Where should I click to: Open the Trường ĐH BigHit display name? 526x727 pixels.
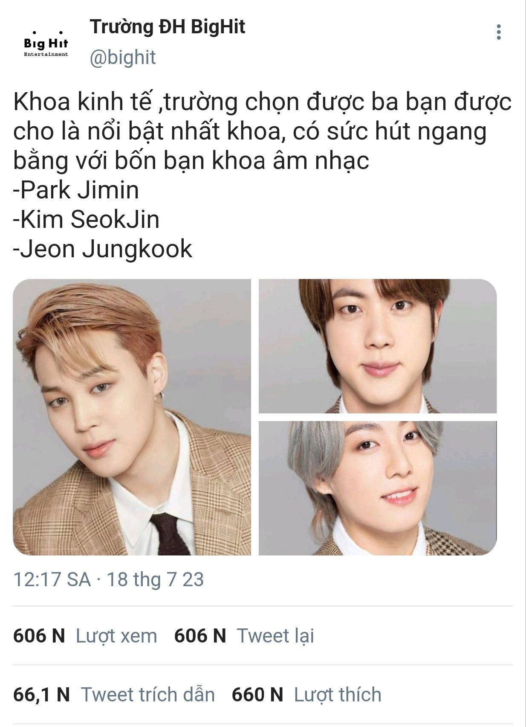tap(168, 27)
